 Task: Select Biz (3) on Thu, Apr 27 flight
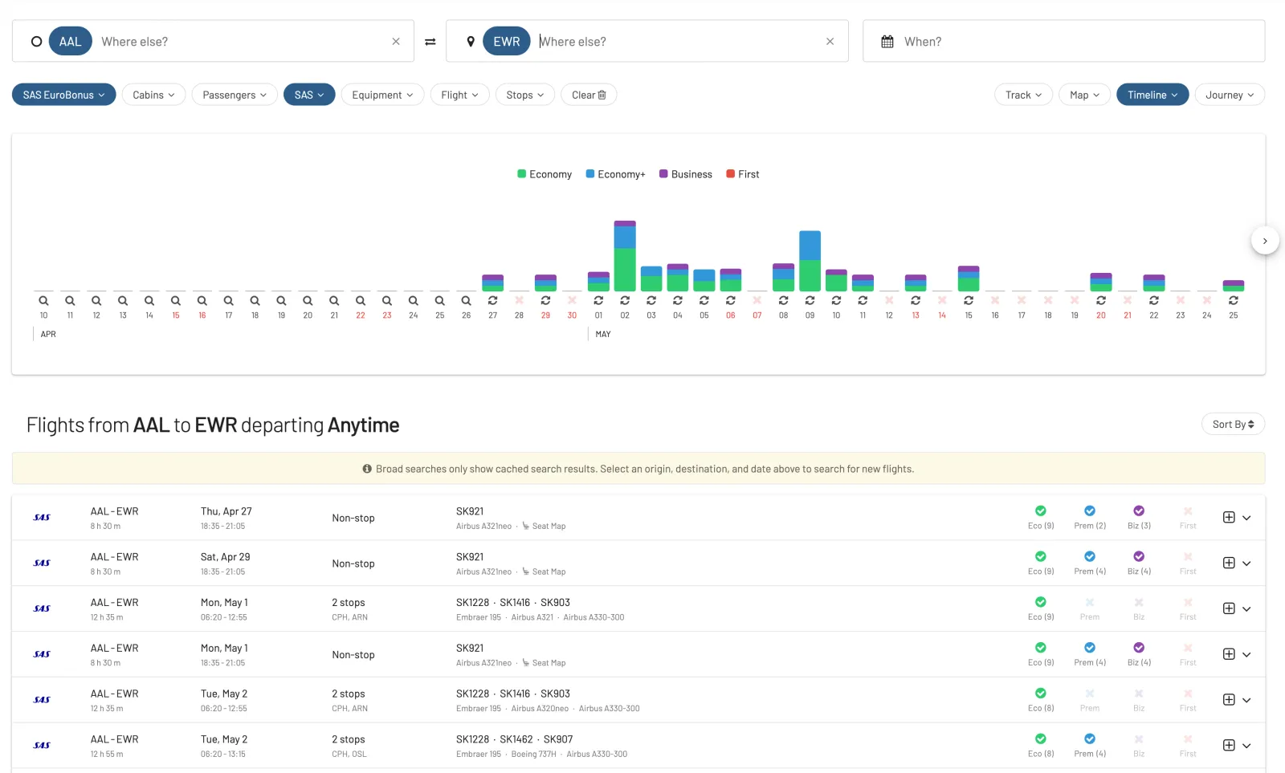(1139, 518)
